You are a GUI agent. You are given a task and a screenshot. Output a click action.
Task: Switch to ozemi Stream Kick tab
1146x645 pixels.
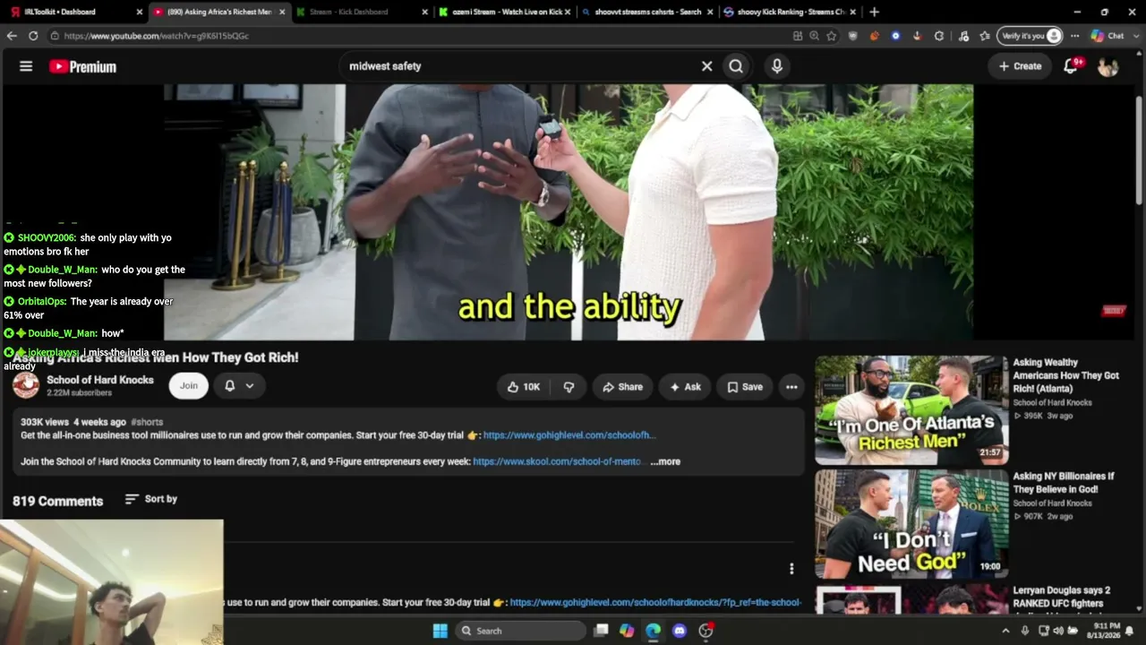tap(505, 12)
